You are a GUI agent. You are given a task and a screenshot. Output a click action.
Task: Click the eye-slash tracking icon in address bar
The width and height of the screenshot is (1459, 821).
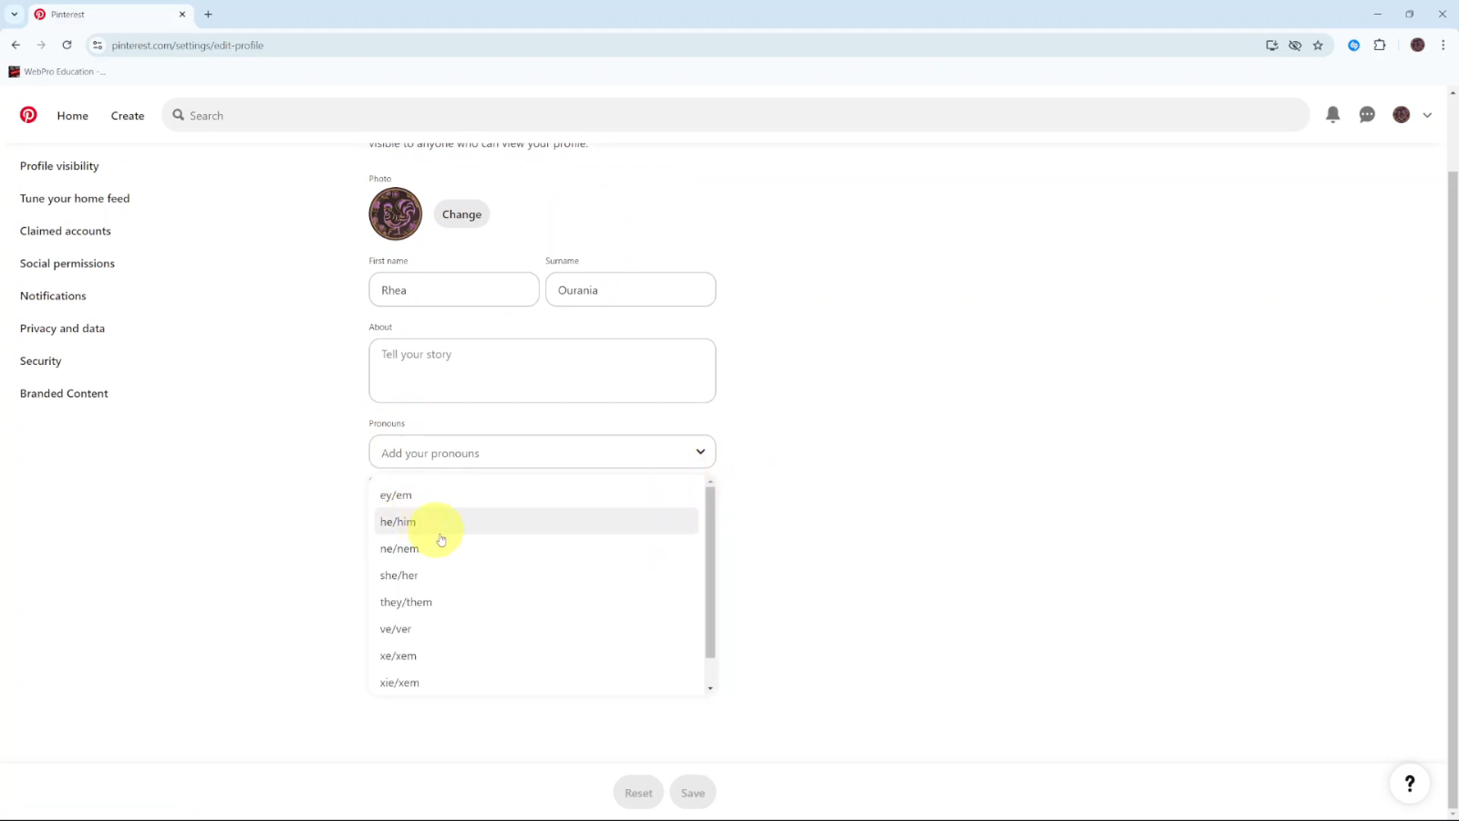click(1295, 45)
